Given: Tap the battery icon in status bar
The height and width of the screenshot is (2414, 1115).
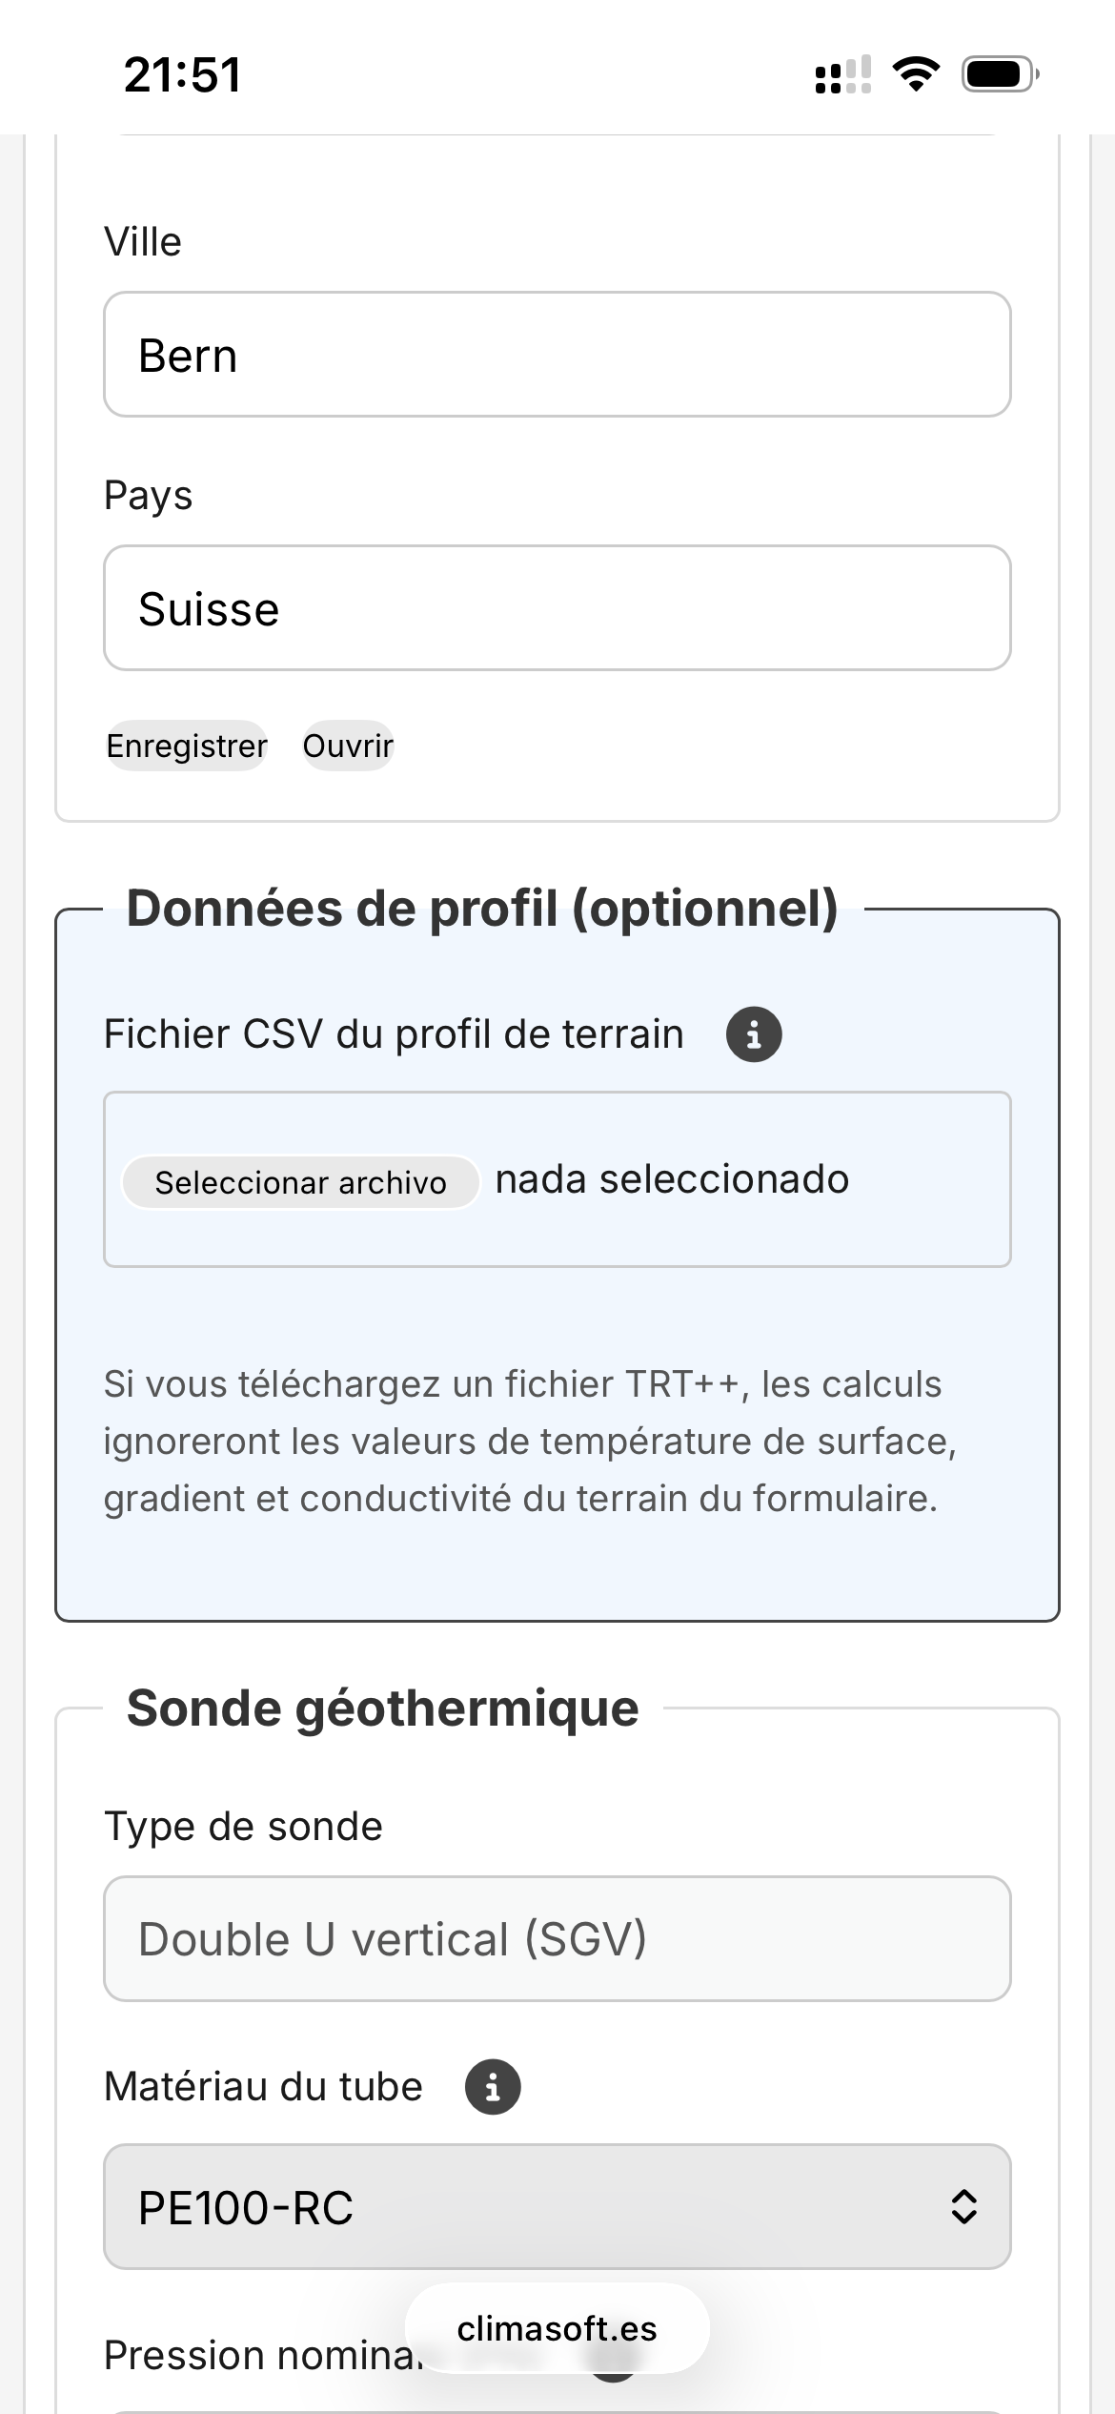Looking at the screenshot, I should 1000,74.
